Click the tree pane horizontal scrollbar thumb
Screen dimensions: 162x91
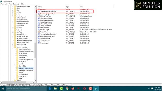[x=14, y=82]
